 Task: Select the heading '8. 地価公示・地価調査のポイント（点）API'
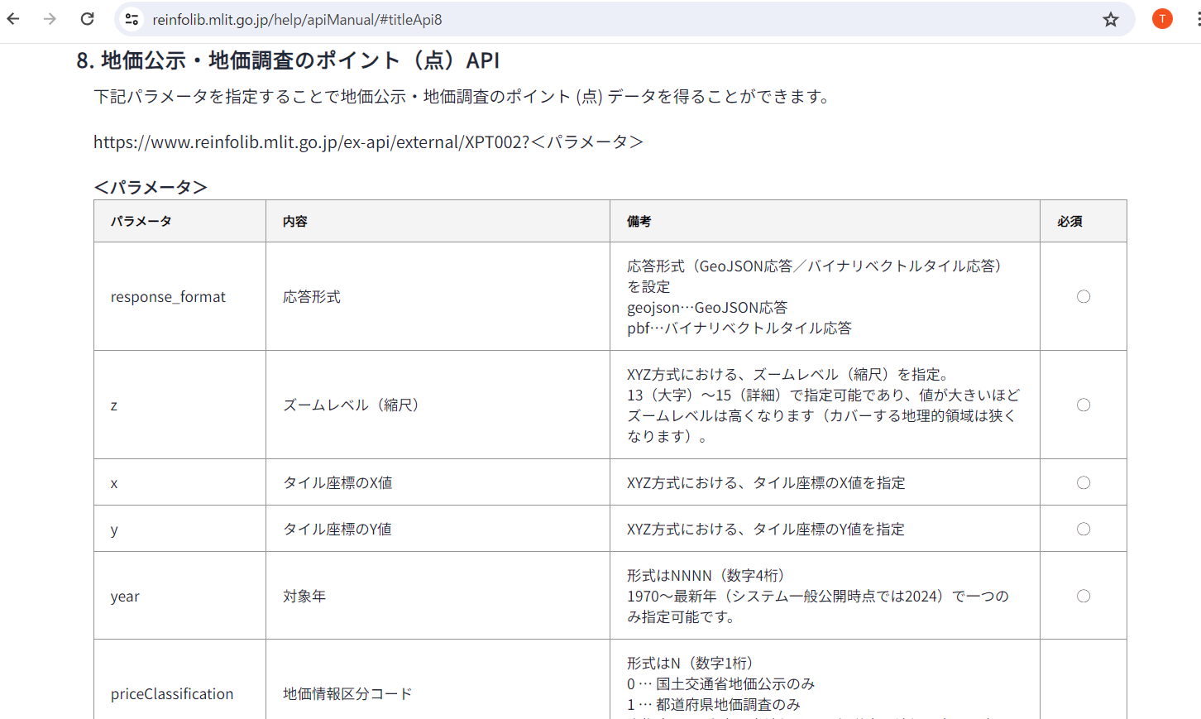pyautogui.click(x=288, y=60)
